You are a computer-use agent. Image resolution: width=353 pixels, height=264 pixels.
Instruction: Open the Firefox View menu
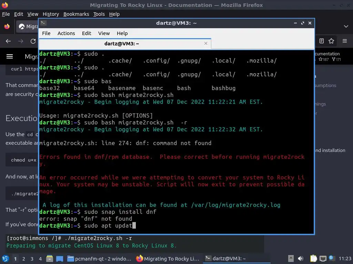click(x=33, y=14)
